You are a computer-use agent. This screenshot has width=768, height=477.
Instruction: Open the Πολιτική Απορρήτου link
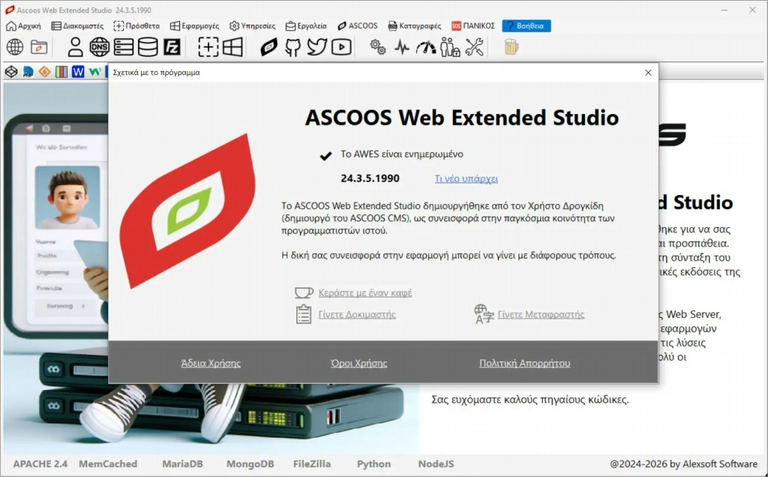coord(524,363)
